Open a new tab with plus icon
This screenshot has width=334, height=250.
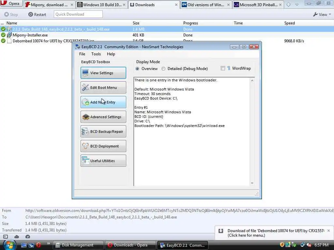288,5
